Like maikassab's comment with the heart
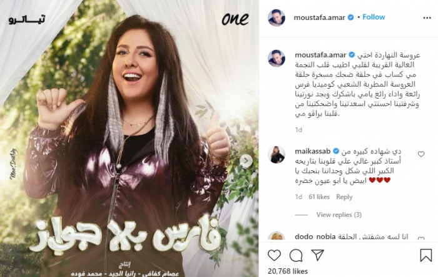This screenshot has height=277, width=438. [421, 154]
